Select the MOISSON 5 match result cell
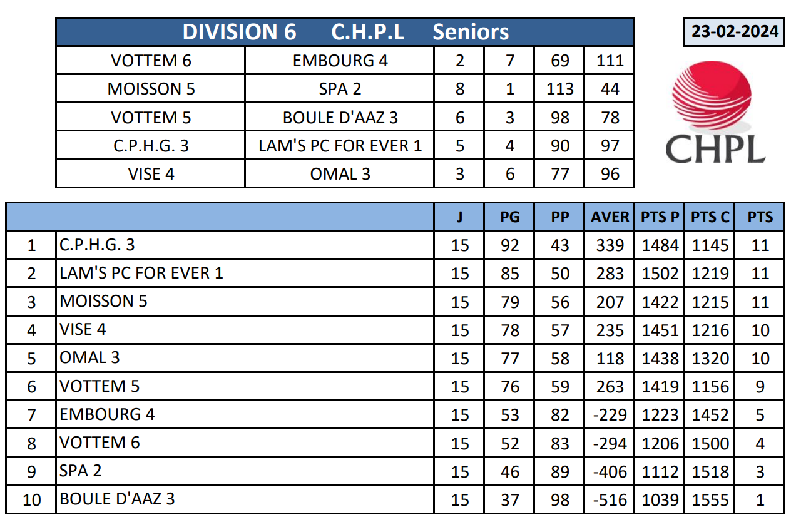791x517 pixels. tap(151, 89)
